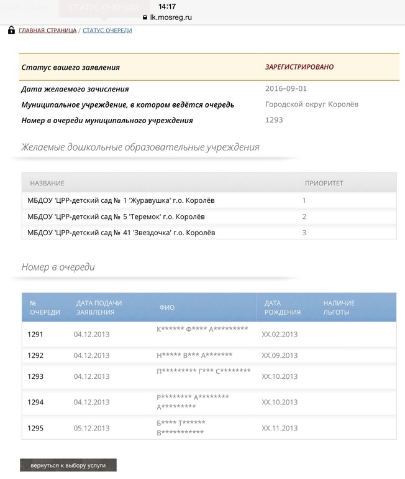This screenshot has width=405, height=479.
Task: Click the padlock icon beside the breadcrumb
Action: pyautogui.click(x=11, y=30)
